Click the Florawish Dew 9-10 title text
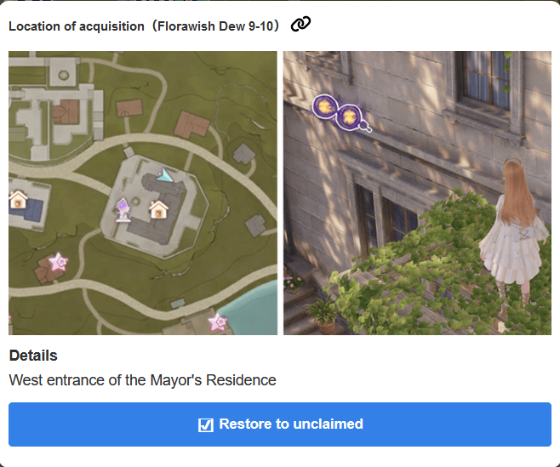The width and height of the screenshot is (560, 467). click(x=144, y=26)
